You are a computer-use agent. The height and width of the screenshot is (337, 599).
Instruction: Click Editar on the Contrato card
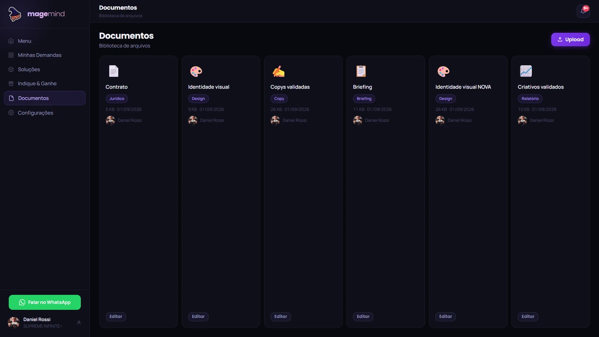point(116,317)
